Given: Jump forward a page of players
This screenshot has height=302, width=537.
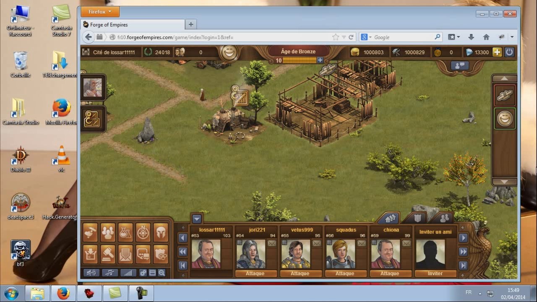Looking at the screenshot, I should click(463, 252).
